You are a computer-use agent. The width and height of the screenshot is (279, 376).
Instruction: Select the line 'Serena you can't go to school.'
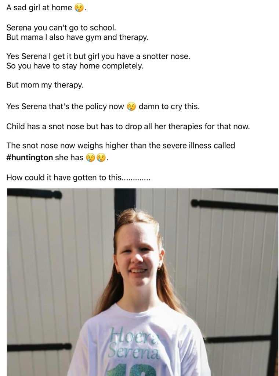point(61,28)
